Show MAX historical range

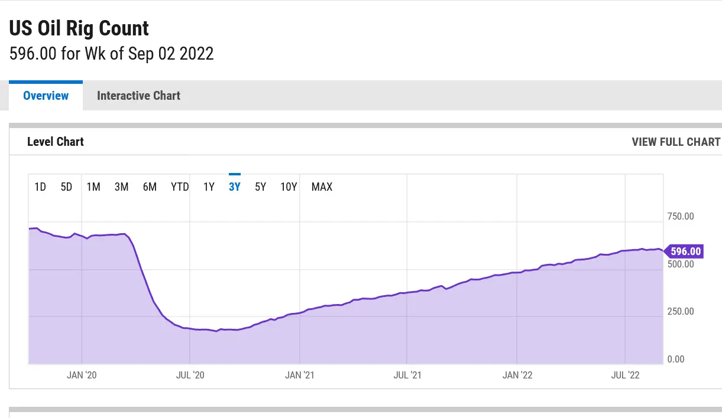click(322, 187)
